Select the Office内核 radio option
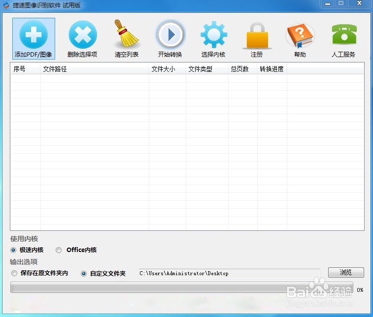 59,250
